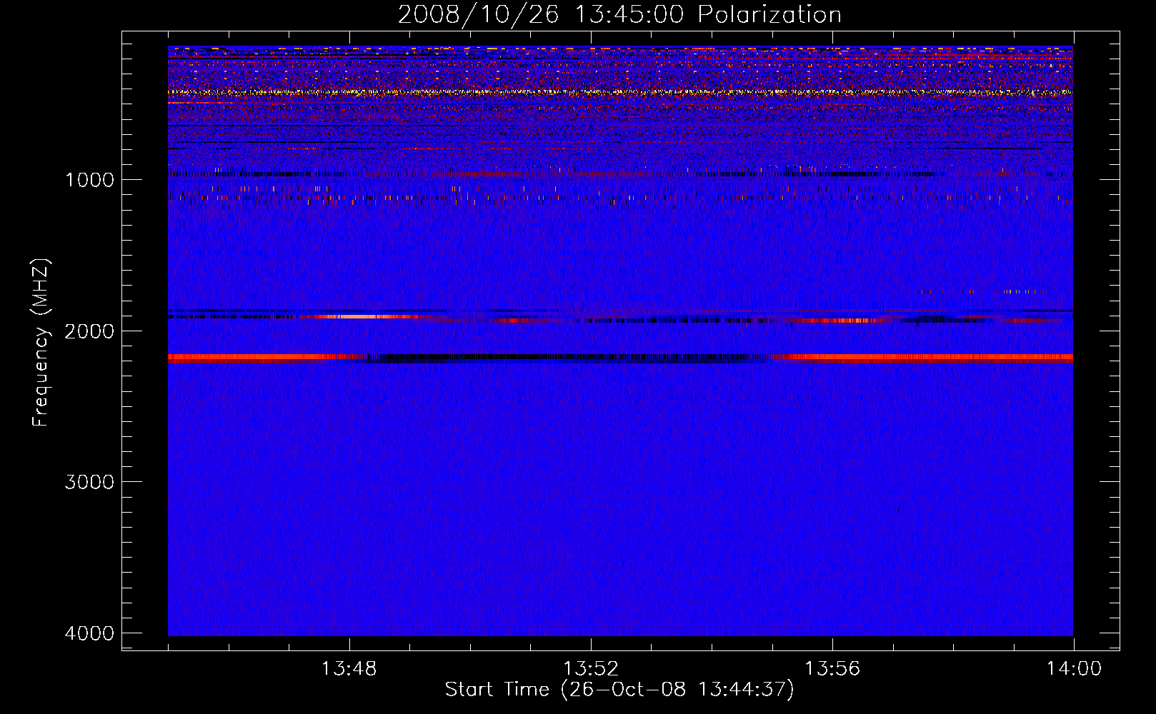Click the '14:00' time tick label
This screenshot has width=1156, height=714.
tap(1074, 669)
